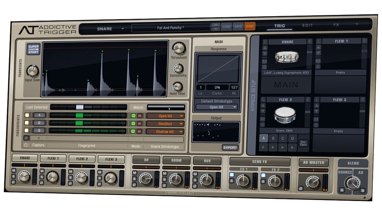Mute the SNARE kitpiece with M button
Viewport: 382px width, 215px height.
pyautogui.click(x=265, y=61)
